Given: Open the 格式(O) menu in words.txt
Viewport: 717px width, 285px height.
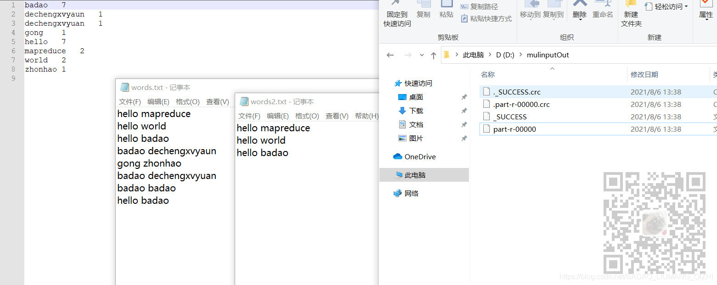Looking at the screenshot, I should click(x=187, y=101).
